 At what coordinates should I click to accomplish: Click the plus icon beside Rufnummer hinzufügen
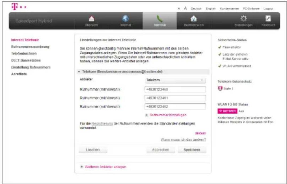146,115
